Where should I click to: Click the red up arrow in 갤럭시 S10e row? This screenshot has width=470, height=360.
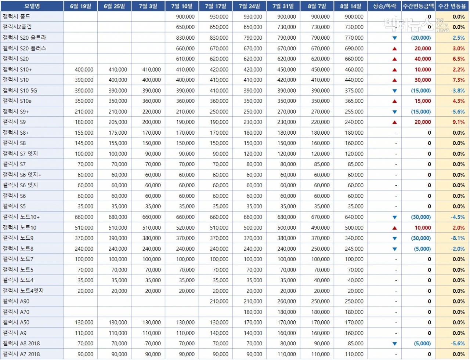coord(394,101)
